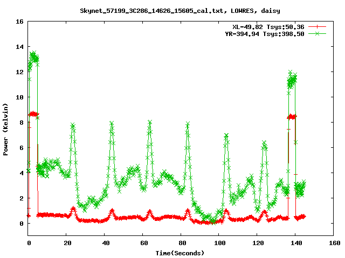
Task: Click the red calibration plateau near 138 seconds
Action: (292, 117)
